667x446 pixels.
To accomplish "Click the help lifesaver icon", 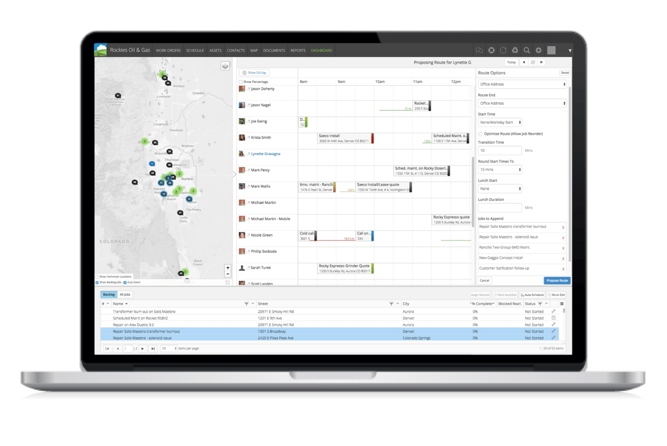I will pos(491,50).
